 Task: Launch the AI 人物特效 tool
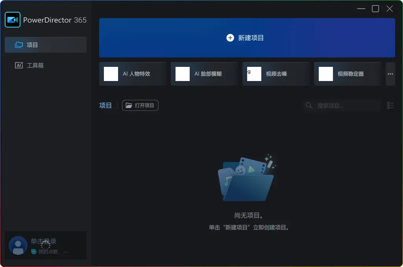133,74
